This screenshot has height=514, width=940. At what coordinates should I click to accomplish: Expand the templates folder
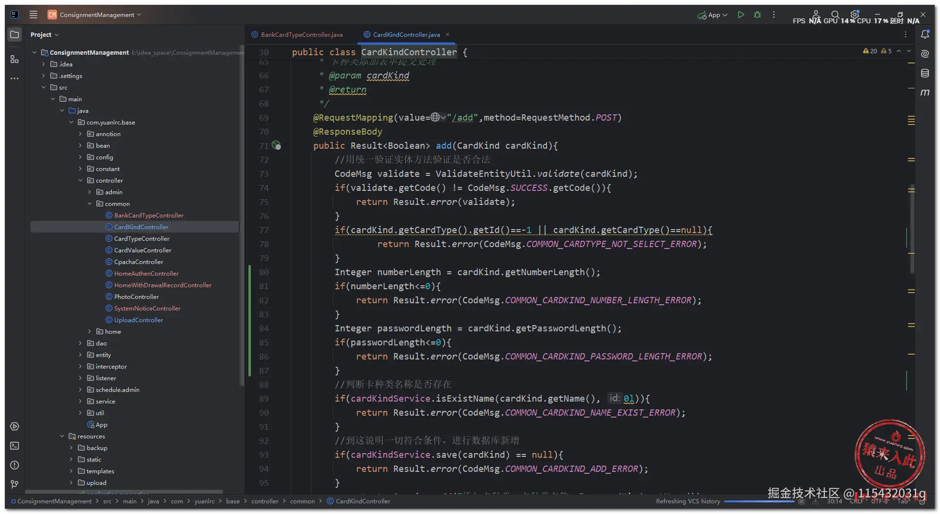(71, 471)
